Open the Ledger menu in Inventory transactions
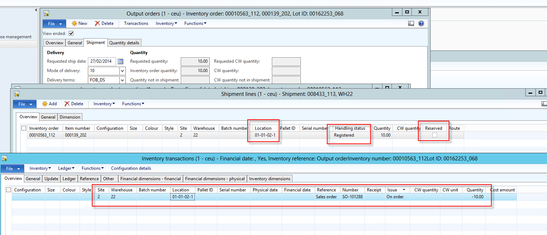 tap(66, 168)
